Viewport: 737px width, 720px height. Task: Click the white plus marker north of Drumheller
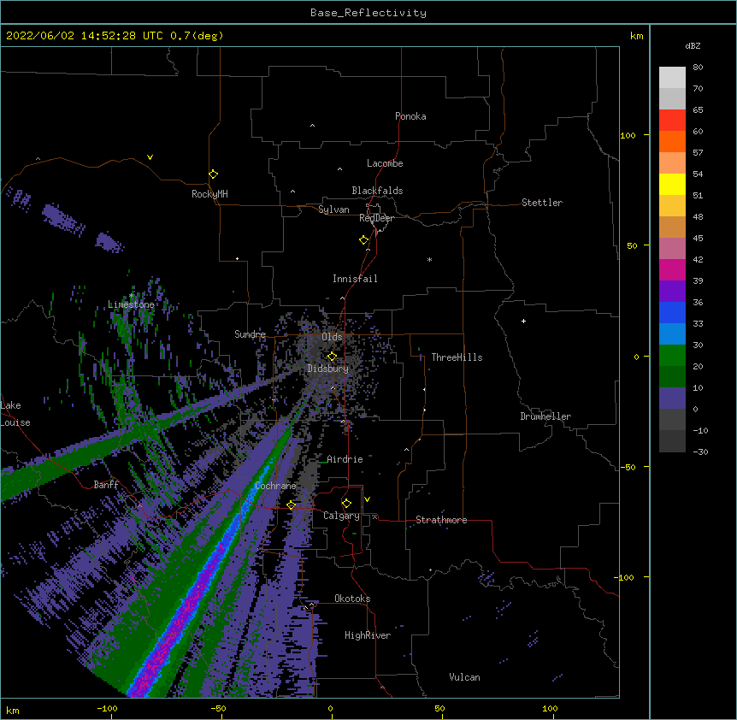tap(523, 321)
